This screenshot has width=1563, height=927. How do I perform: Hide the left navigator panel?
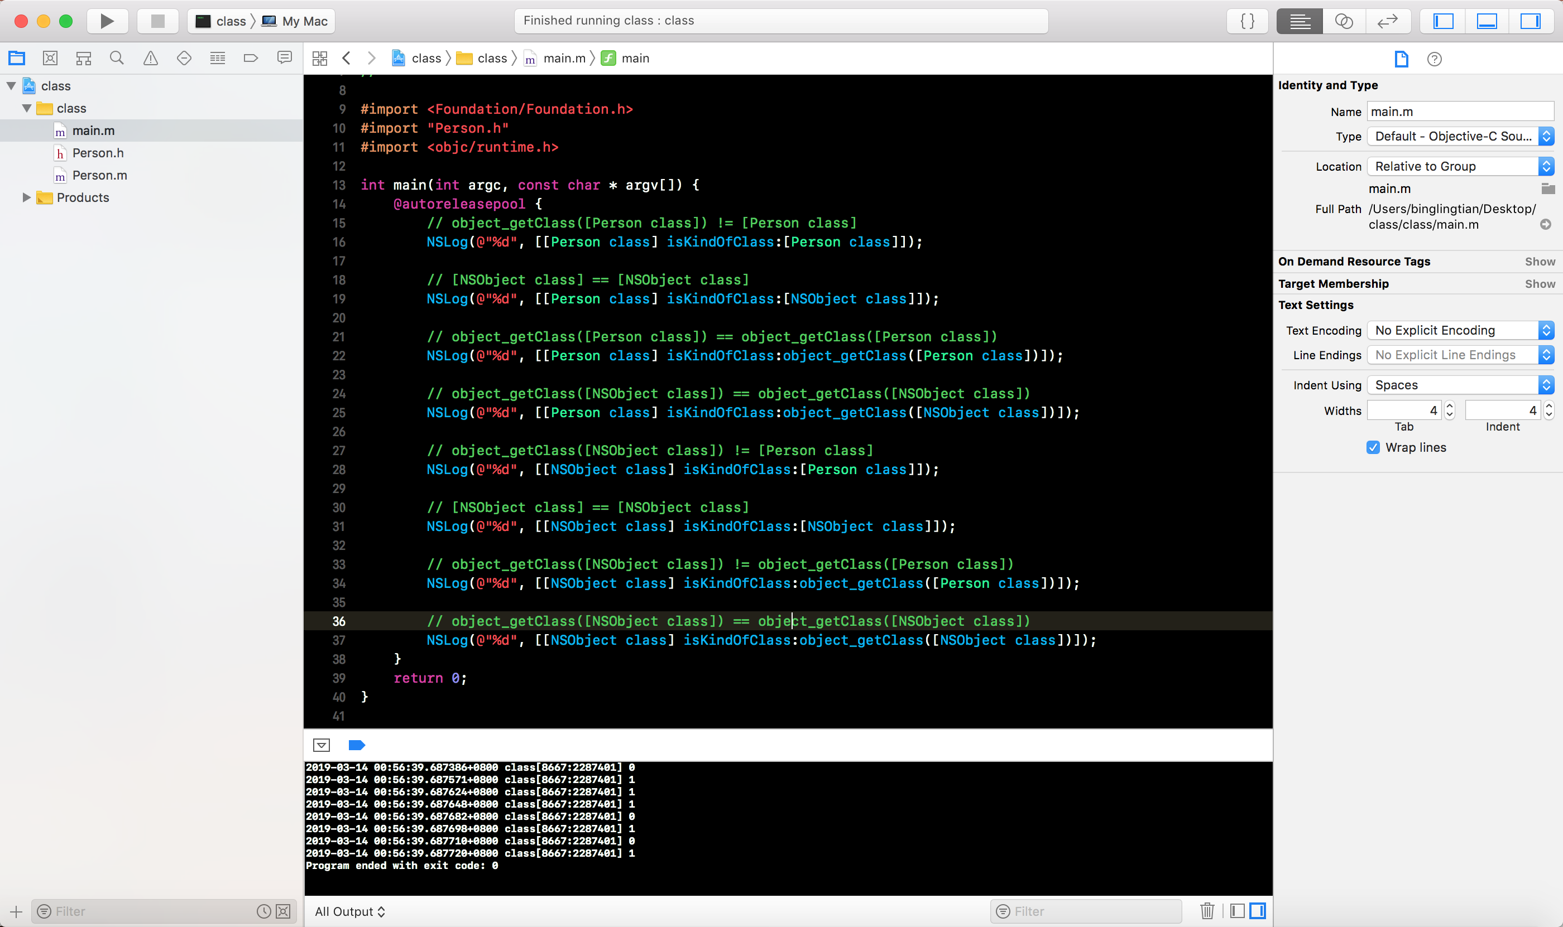point(1443,21)
